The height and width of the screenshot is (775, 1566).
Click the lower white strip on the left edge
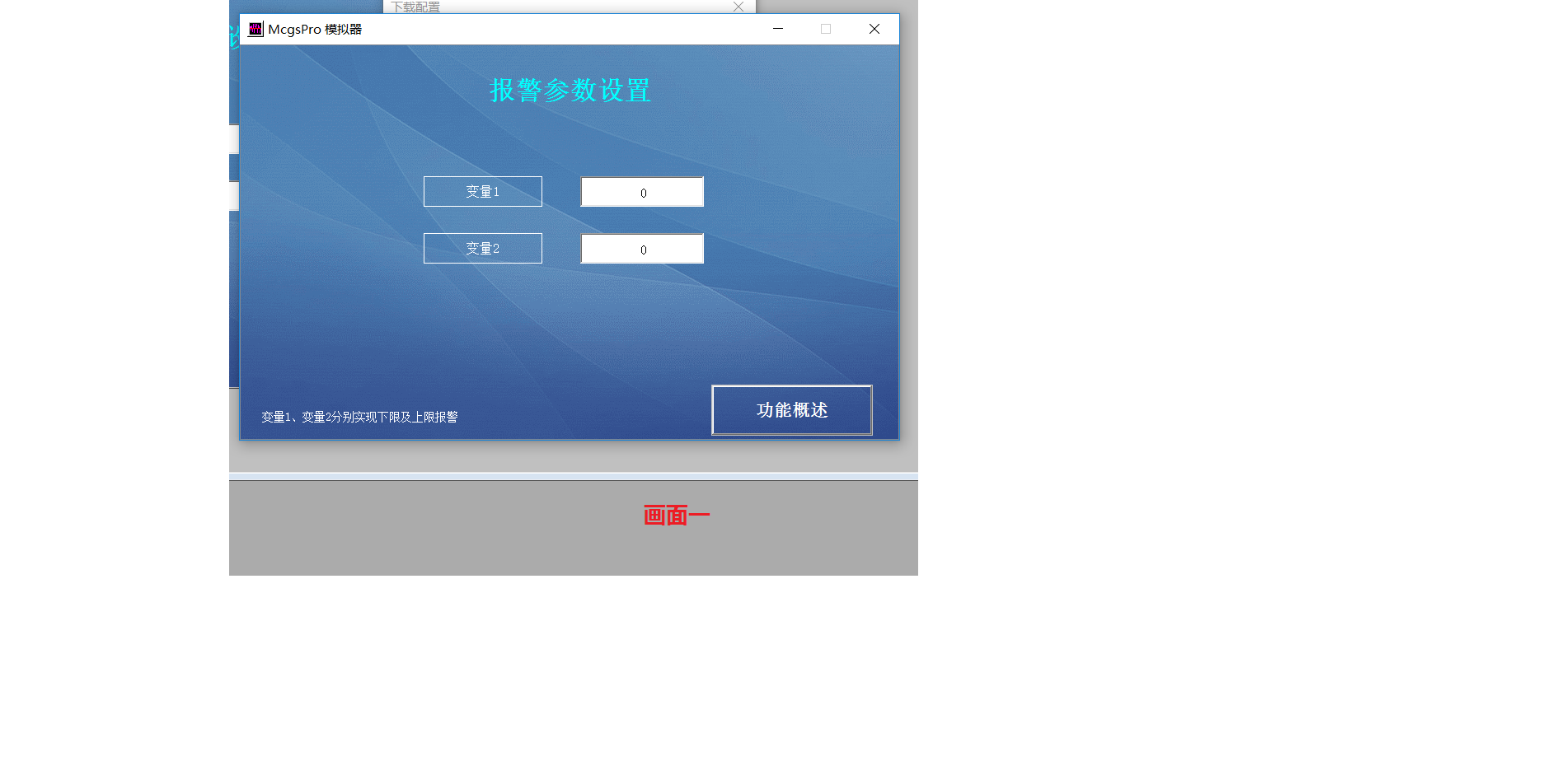click(233, 197)
